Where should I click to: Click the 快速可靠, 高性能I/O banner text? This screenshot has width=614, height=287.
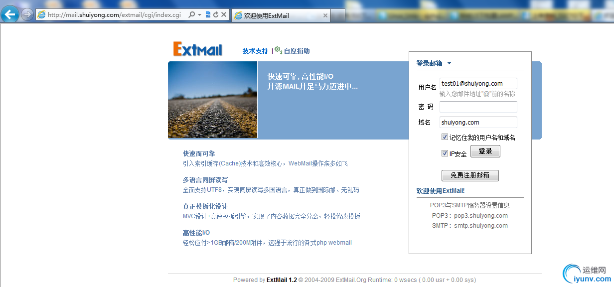301,76
